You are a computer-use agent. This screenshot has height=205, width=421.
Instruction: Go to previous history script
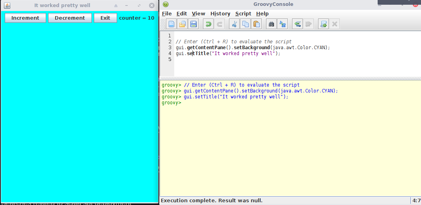[297, 24]
